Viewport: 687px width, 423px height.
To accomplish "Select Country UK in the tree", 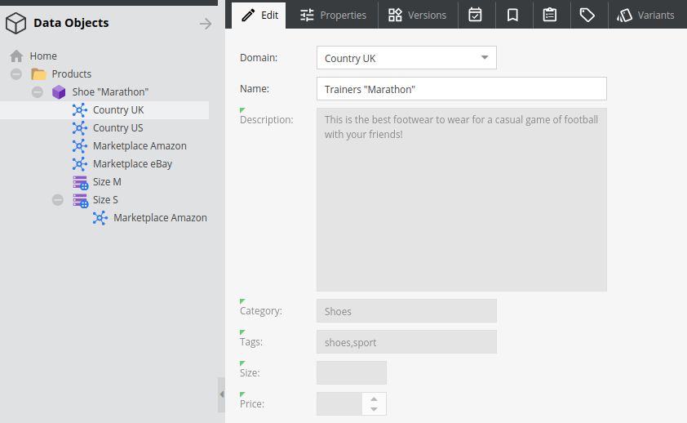I will pos(118,110).
